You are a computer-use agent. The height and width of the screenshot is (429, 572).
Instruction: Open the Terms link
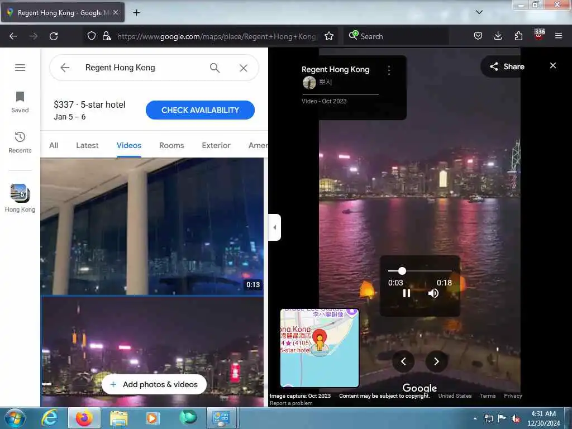(x=488, y=396)
